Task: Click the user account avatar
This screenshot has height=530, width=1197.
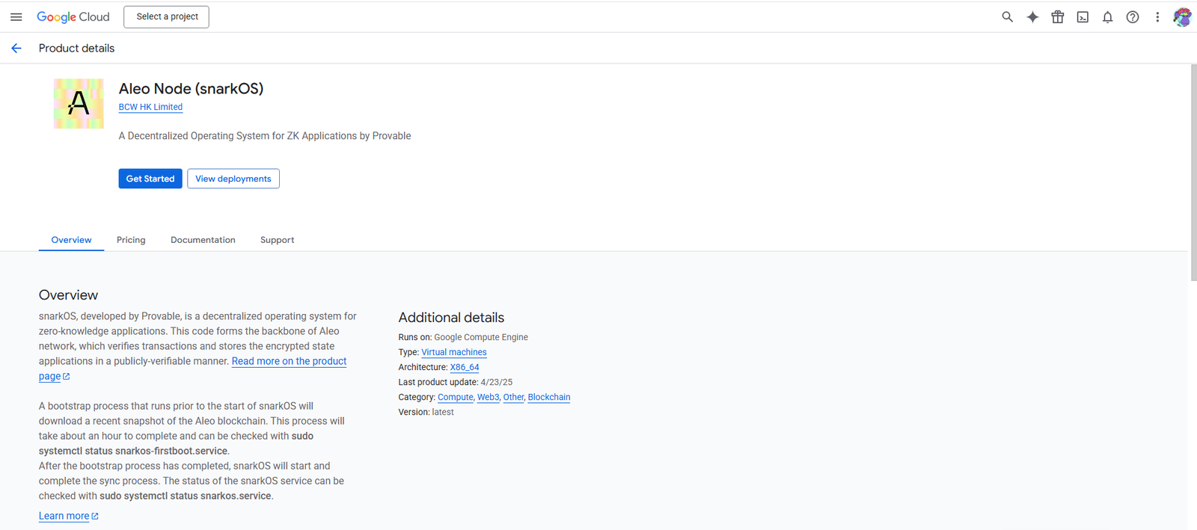Action: point(1182,16)
